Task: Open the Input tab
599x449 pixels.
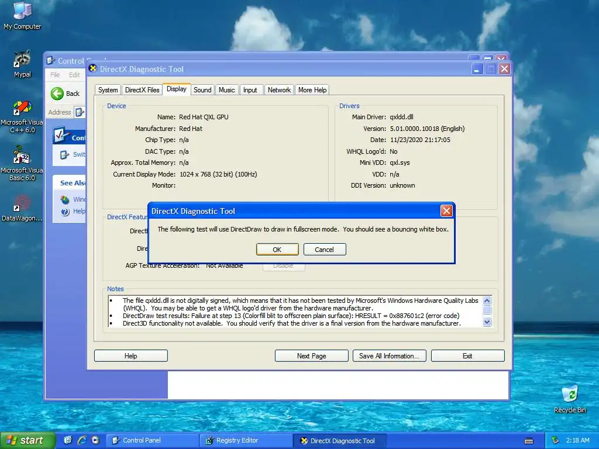Action: (x=250, y=90)
